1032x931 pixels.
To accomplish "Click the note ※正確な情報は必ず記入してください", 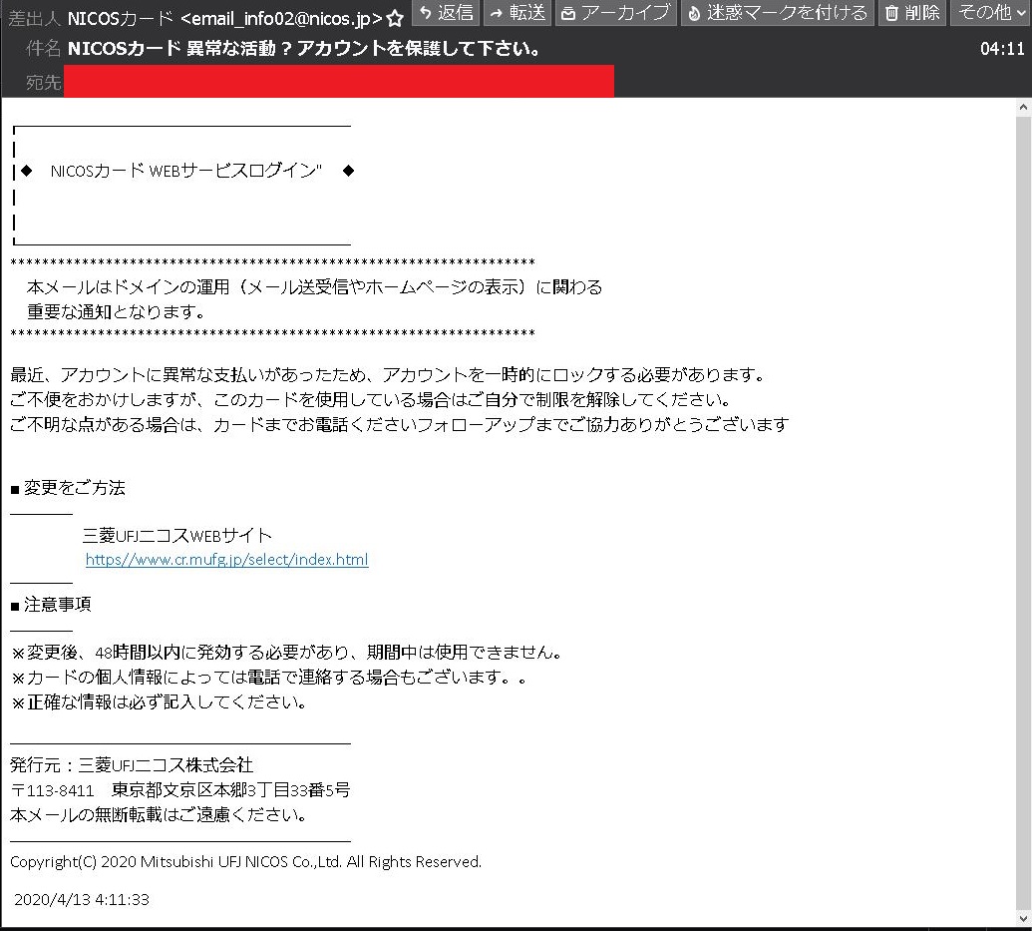I will click(159, 702).
